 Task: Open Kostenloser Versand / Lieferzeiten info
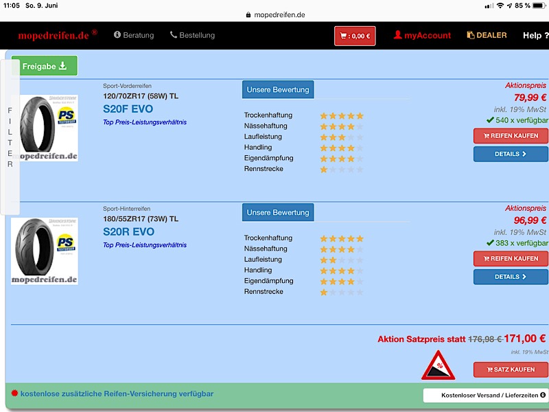coord(486,396)
